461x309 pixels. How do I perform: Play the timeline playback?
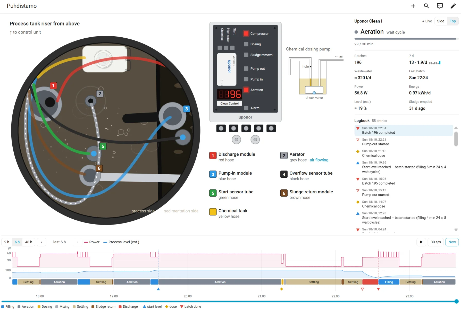[x=421, y=242]
